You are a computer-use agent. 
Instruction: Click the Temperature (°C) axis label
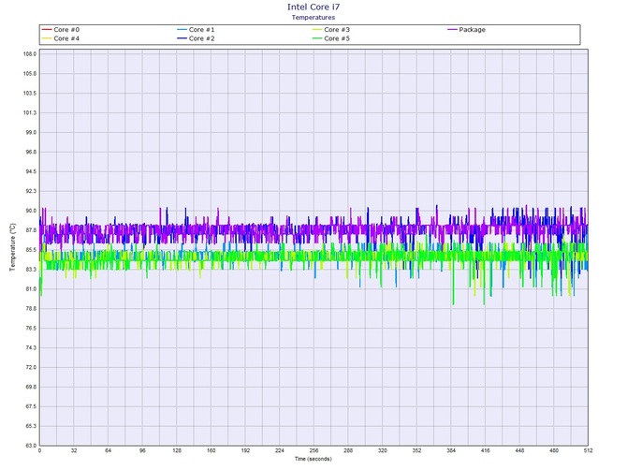[x=12, y=247]
